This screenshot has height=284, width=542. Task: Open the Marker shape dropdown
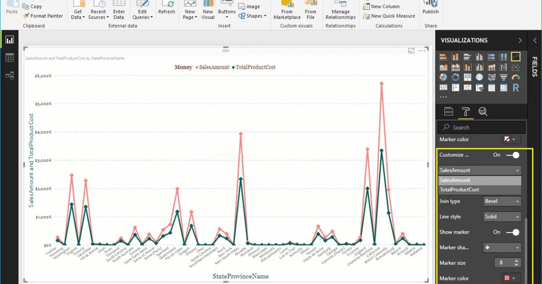coord(502,247)
